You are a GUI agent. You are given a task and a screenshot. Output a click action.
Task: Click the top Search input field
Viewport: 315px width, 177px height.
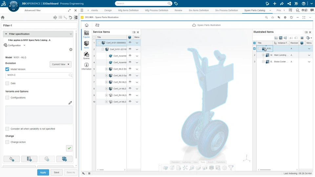pyautogui.click(x=142, y=3)
